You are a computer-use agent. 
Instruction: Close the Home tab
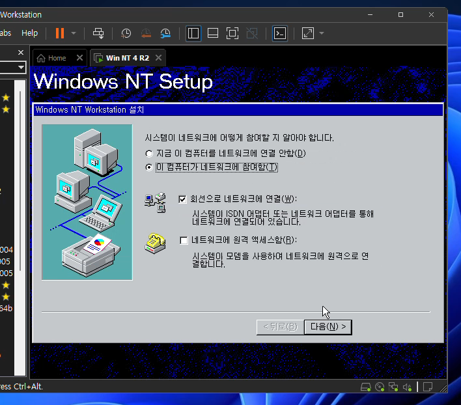pos(79,58)
